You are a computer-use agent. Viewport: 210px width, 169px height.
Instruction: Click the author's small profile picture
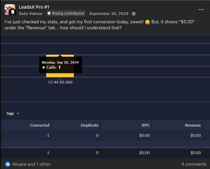(x=13, y=12)
